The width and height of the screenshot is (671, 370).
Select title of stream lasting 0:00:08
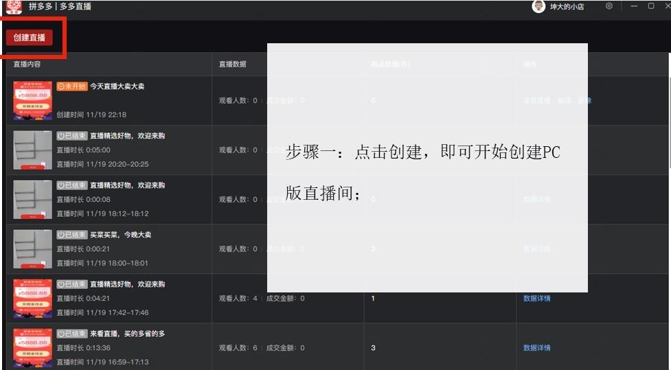[127, 185]
